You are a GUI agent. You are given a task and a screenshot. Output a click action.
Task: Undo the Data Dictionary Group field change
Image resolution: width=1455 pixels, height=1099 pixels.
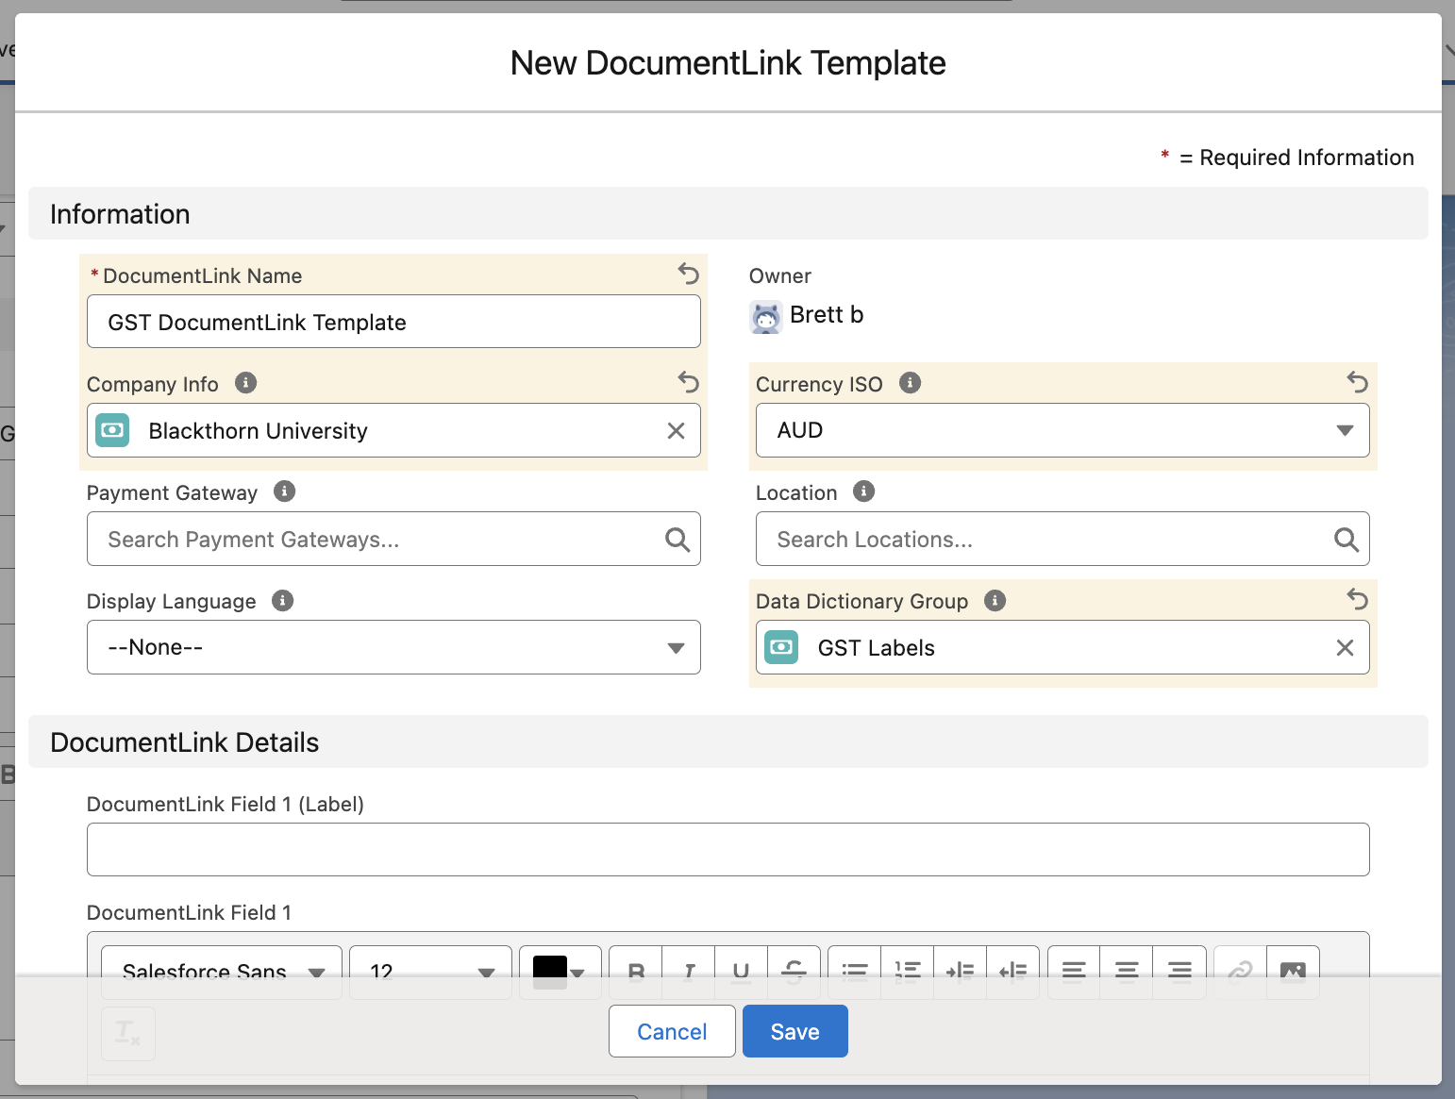[x=1357, y=599]
